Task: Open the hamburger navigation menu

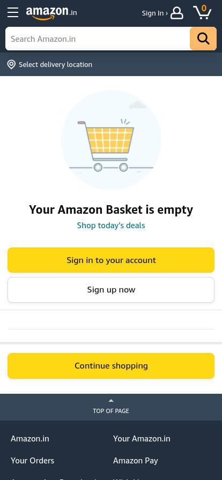Action: point(13,12)
